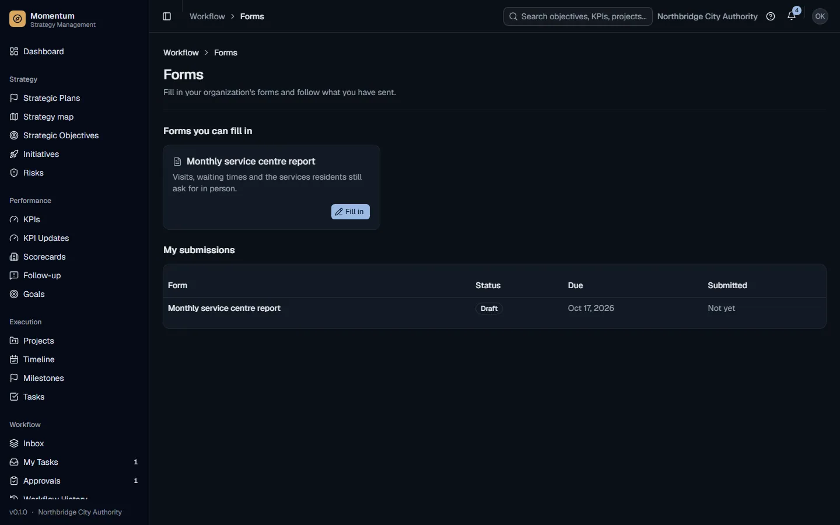Focus the search objectives field
Screen dimensions: 840x525
click(578, 16)
